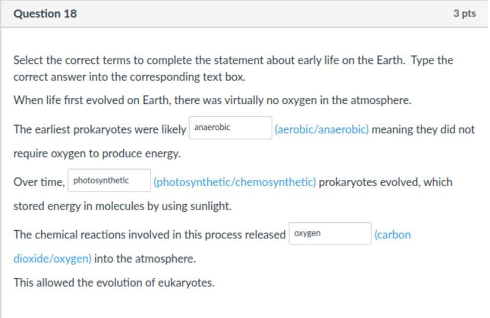Click the "Question 18" heading
Image resolution: width=490 pixels, height=318 pixels.
45,14
